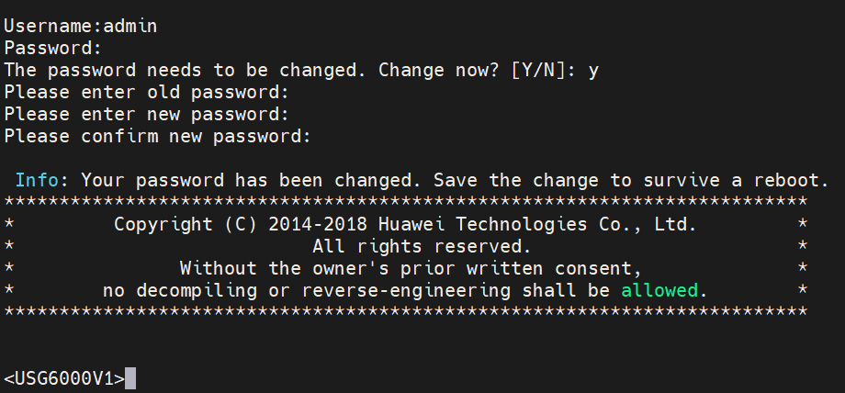Click the <USG6000V1> command prompt text

coord(63,378)
